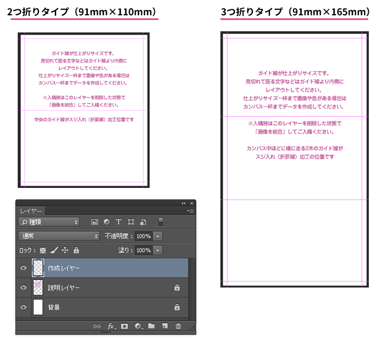Click the type layer filter icon
This screenshot has height=350, width=383.
[x=118, y=222]
